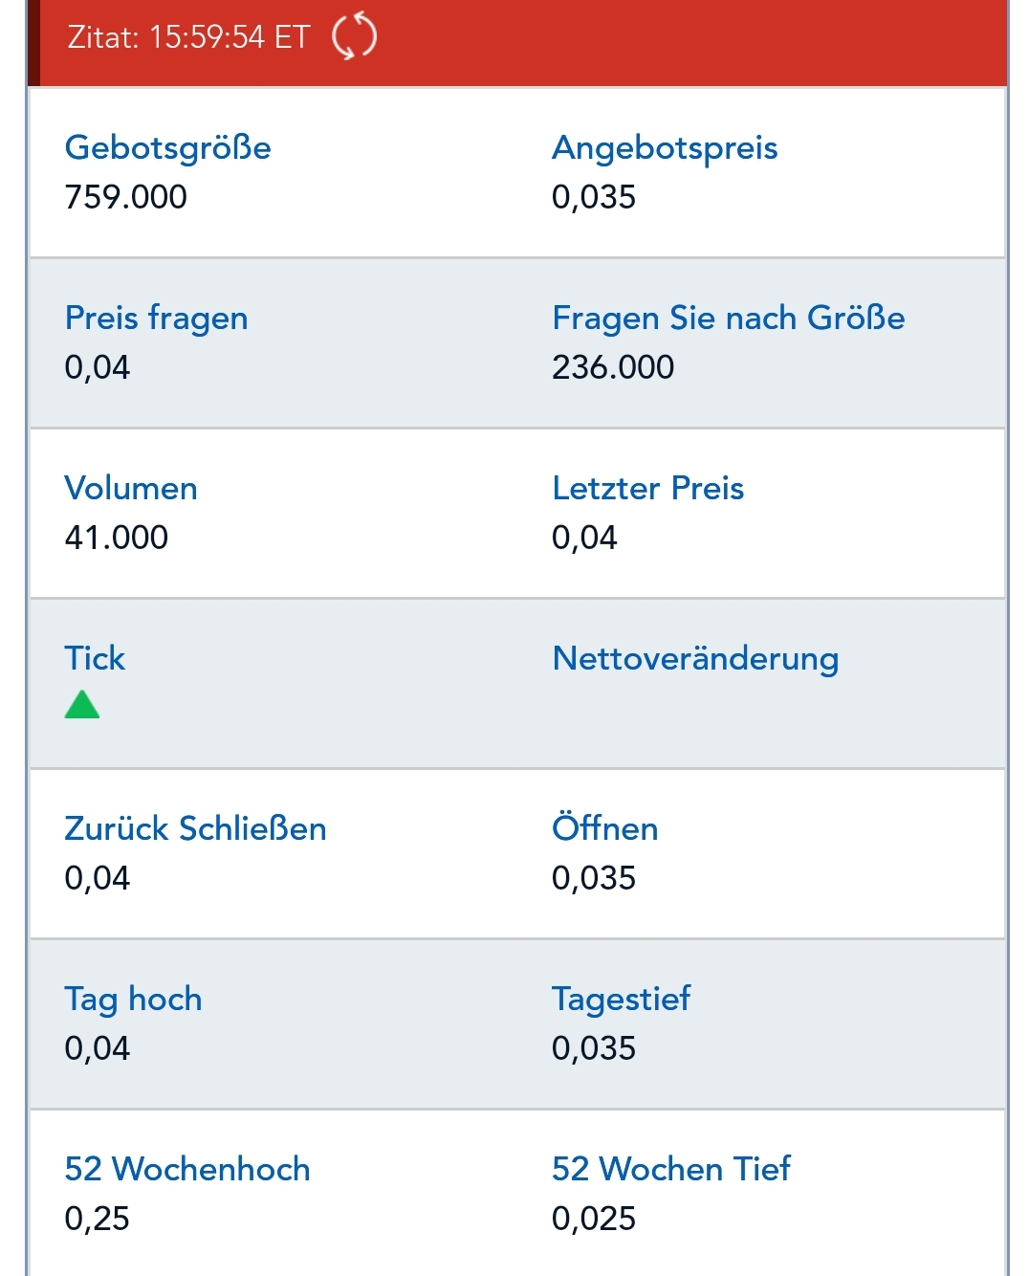
Task: Select the bid size value 759.000
Action: tap(127, 198)
